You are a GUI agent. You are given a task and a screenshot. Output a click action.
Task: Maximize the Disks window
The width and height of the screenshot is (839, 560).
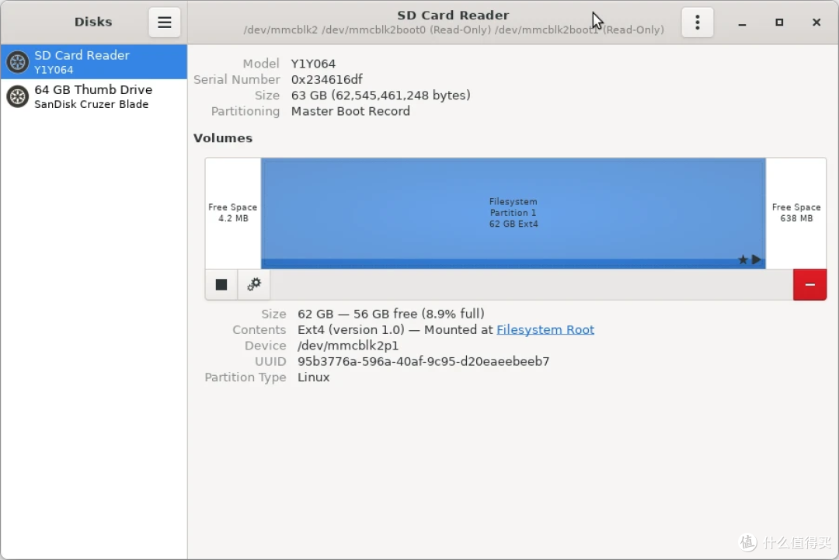click(779, 23)
